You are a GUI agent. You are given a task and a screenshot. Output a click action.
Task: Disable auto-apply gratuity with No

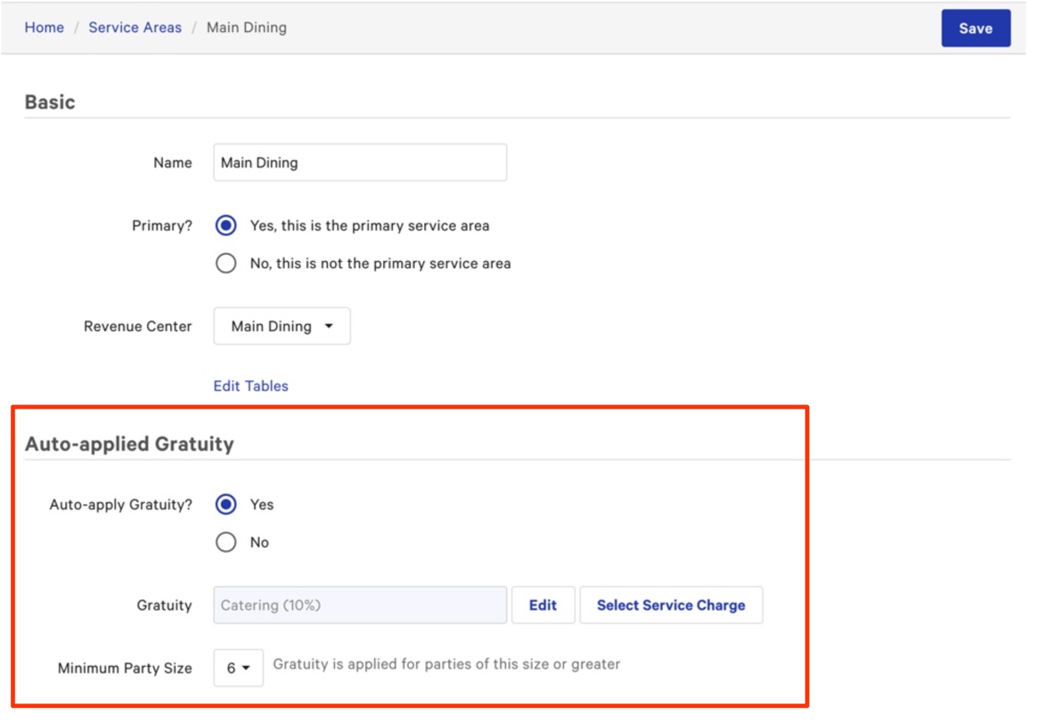[x=226, y=542]
